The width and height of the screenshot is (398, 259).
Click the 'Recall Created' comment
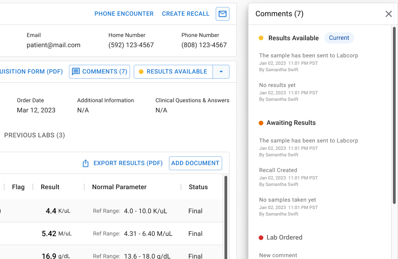click(x=278, y=170)
